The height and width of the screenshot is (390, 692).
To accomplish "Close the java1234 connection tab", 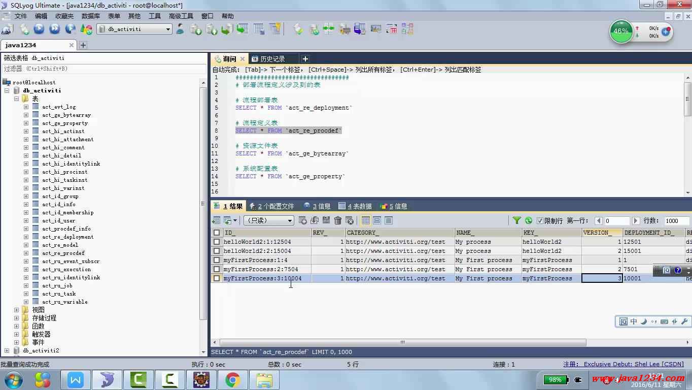I will pos(72,45).
